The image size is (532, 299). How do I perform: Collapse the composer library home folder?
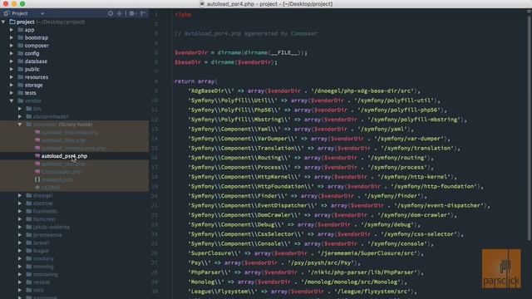[20, 125]
